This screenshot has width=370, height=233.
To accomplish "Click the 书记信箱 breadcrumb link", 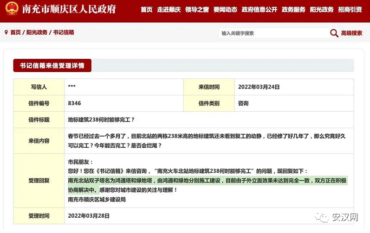I will [64, 32].
